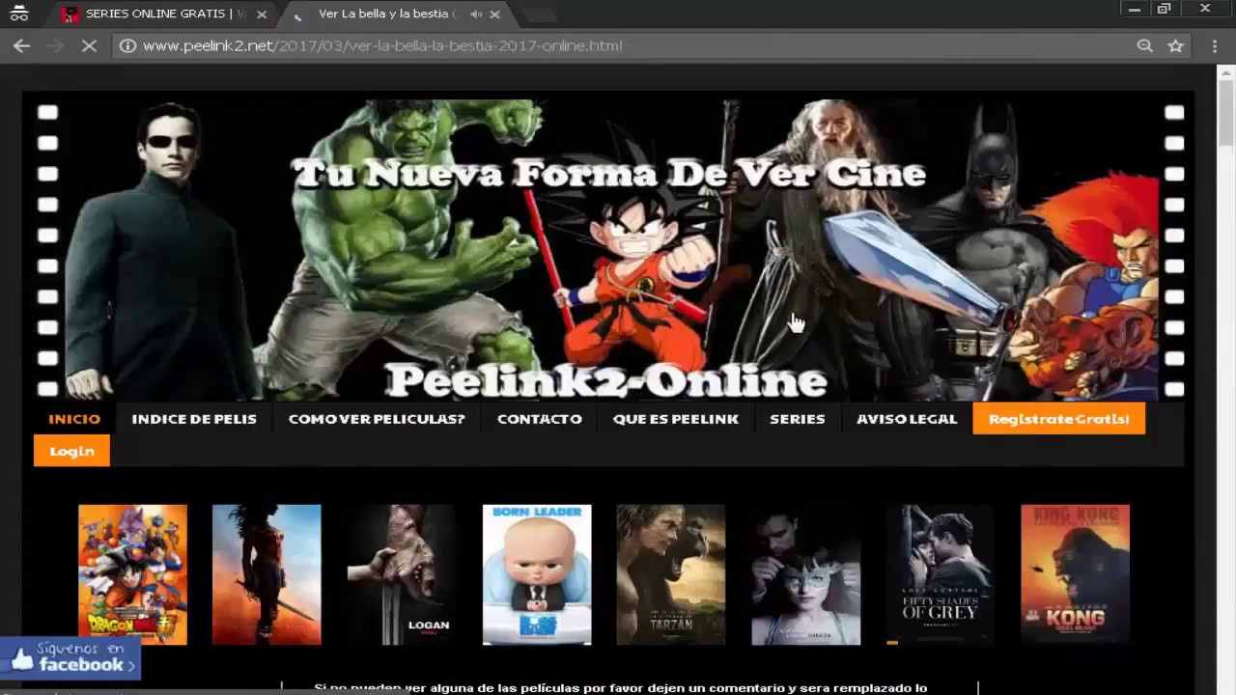Screen dimensions: 1236x695
Task: Close the Ver La bella y la bestia tab
Action: [x=494, y=14]
